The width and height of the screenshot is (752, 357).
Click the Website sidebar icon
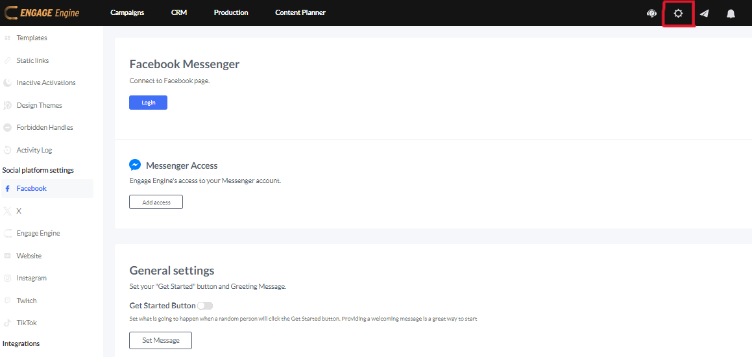pos(7,256)
